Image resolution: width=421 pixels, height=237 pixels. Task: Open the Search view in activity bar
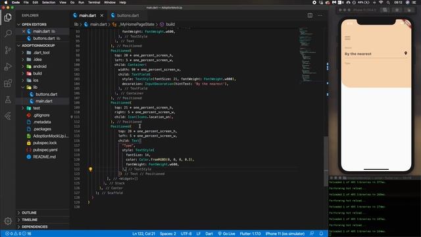[8, 34]
